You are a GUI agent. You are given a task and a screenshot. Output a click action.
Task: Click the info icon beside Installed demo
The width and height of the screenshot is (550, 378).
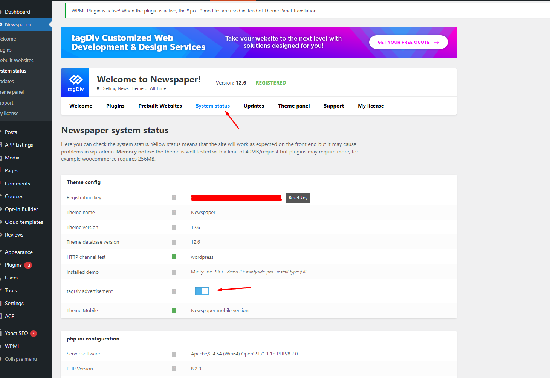pyautogui.click(x=174, y=272)
